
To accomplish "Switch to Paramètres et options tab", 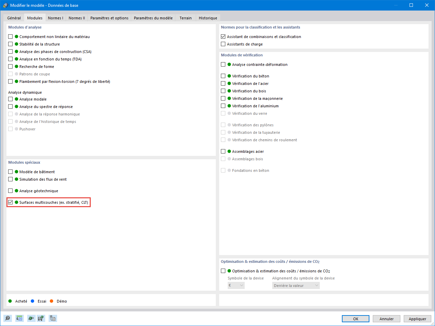I will pos(109,18).
